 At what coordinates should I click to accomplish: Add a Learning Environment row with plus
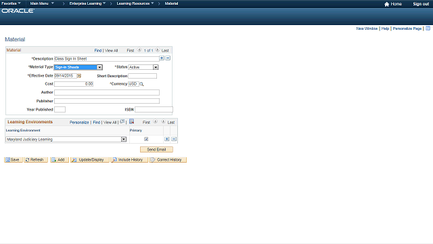point(167,139)
